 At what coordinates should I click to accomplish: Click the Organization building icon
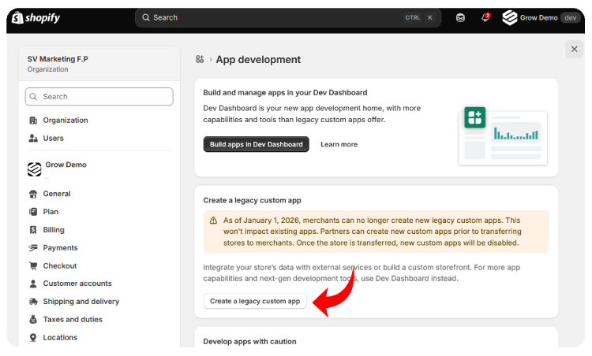pos(33,121)
